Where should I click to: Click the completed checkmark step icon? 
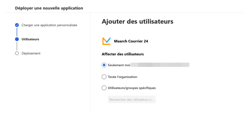pos(17,25)
